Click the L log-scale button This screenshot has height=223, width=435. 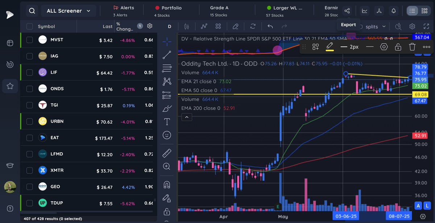(x=427, y=206)
